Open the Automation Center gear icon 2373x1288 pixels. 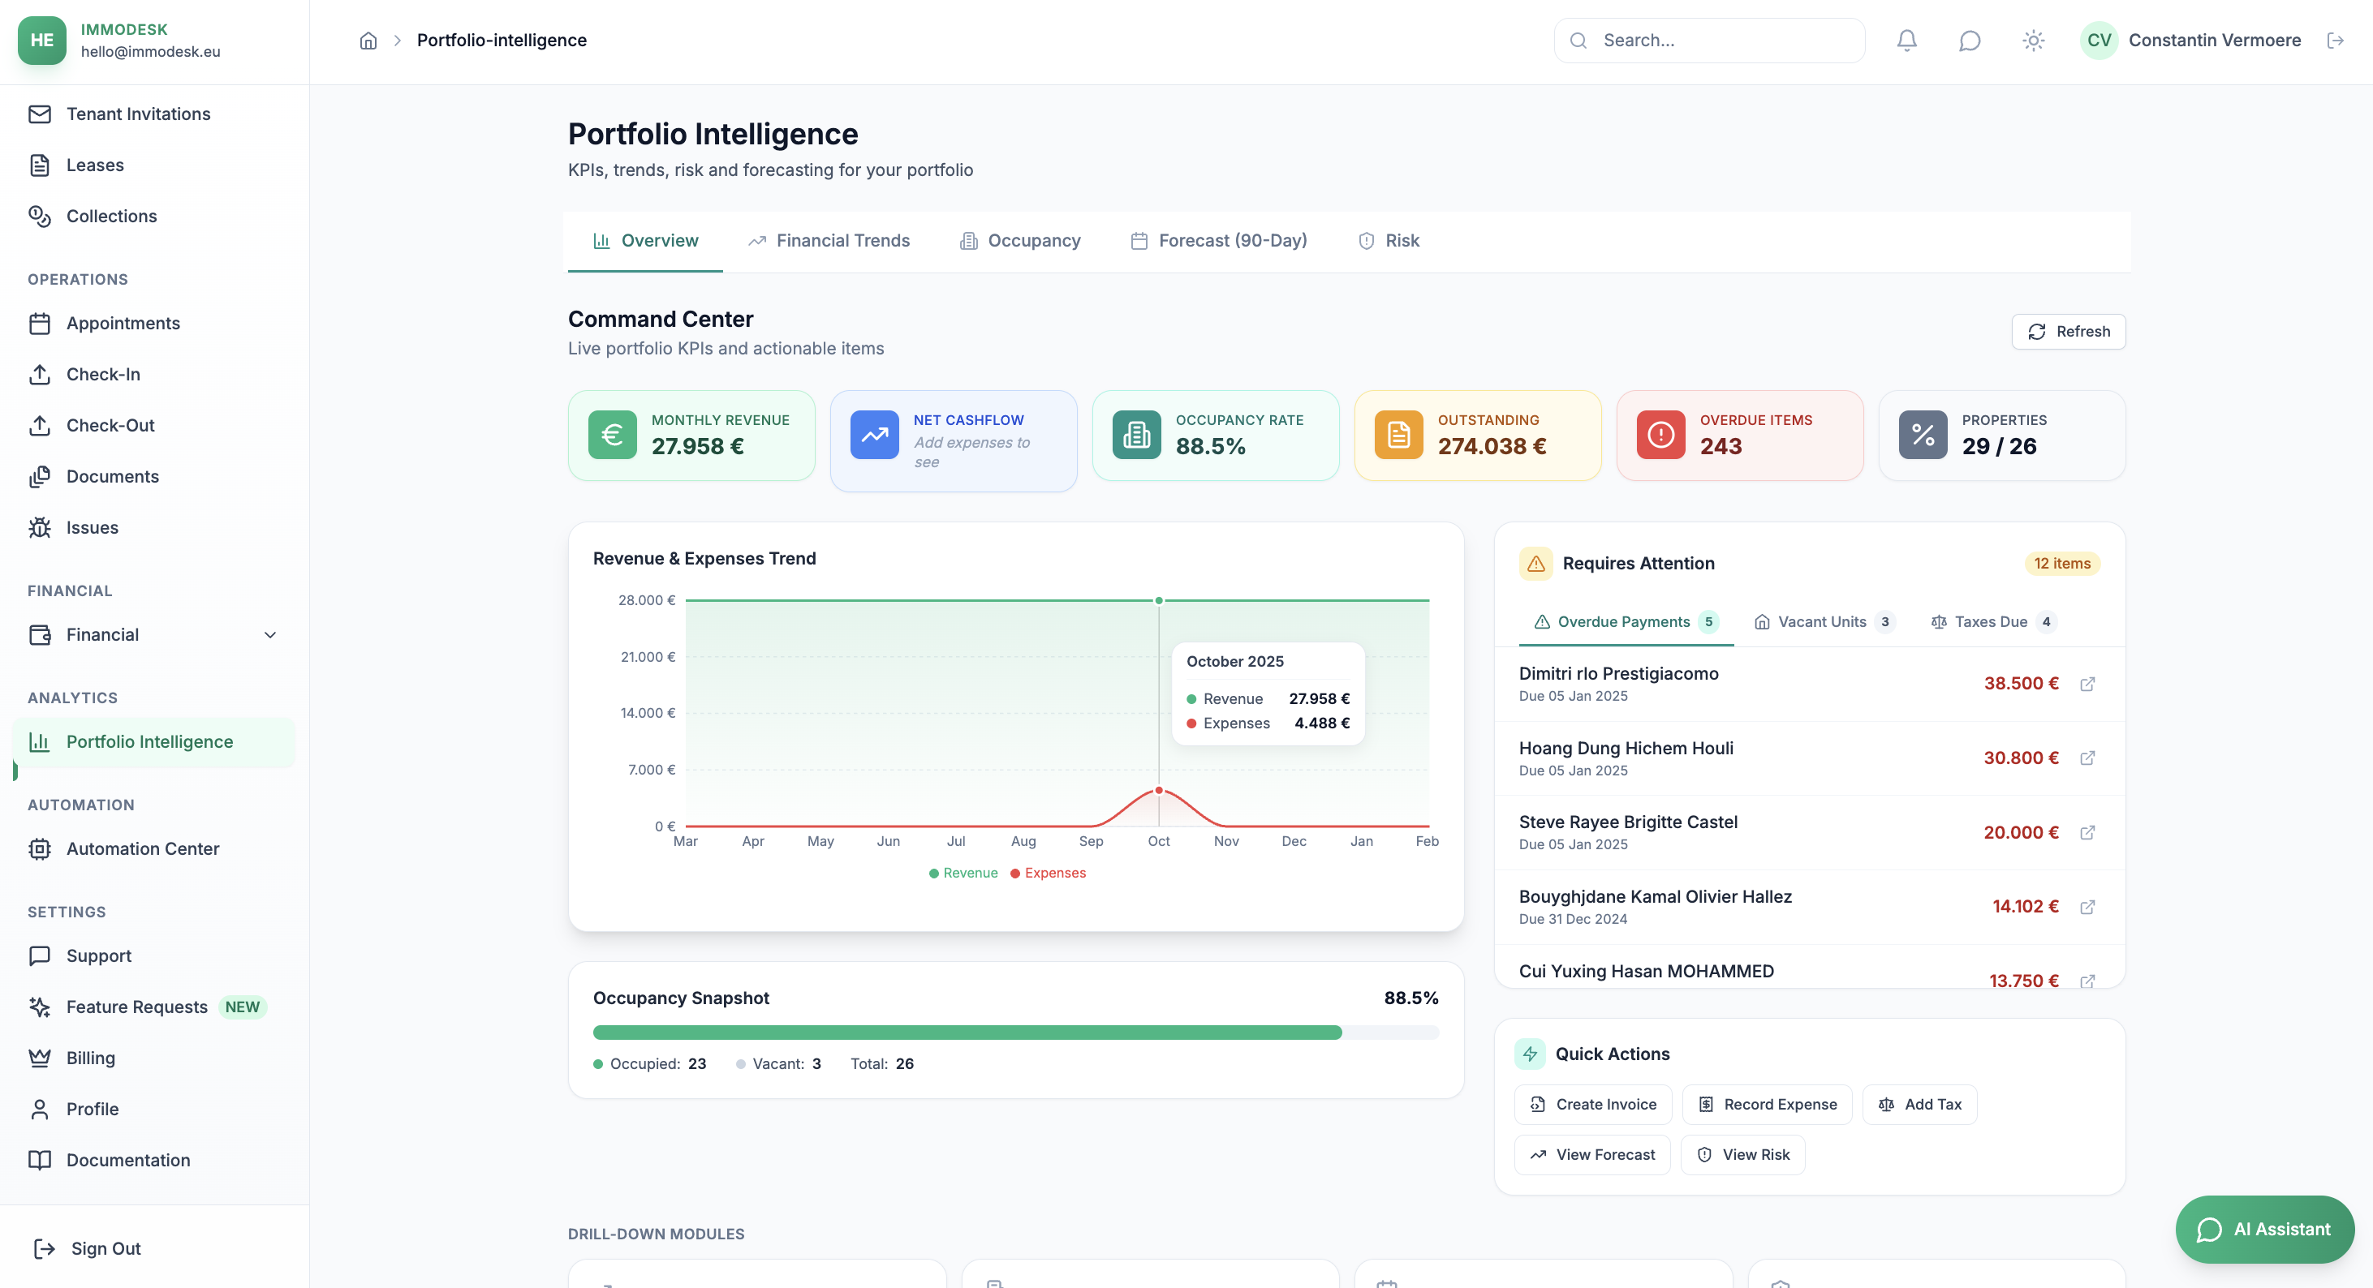click(x=41, y=849)
